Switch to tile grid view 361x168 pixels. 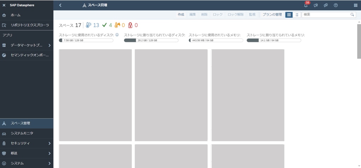point(289,15)
